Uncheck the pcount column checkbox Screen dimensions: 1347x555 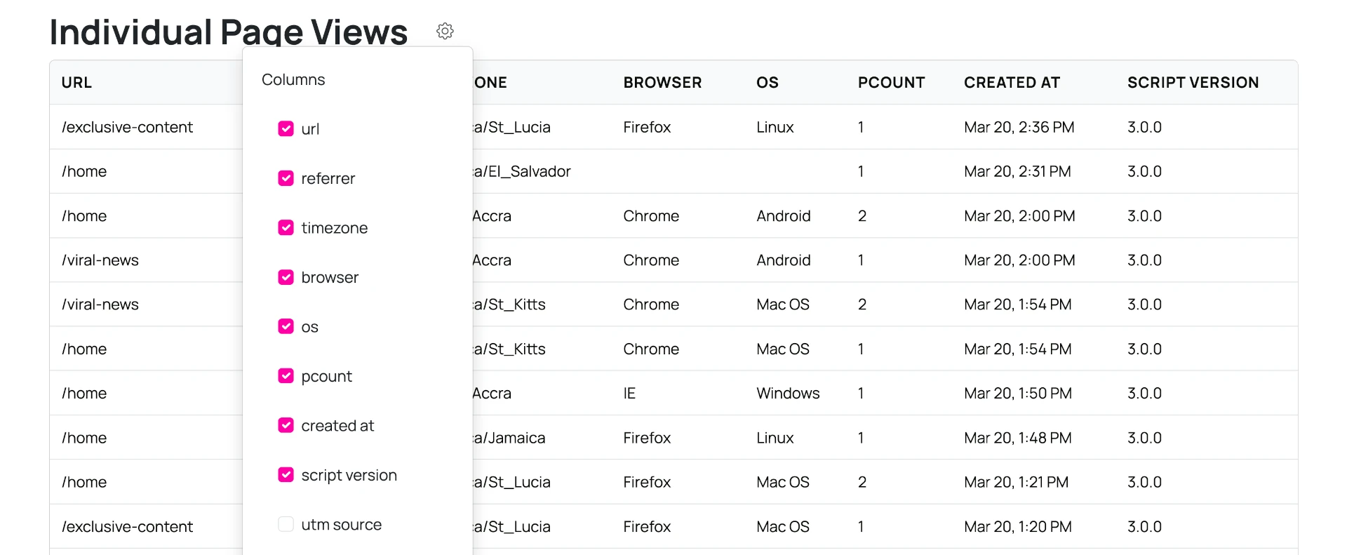[286, 376]
